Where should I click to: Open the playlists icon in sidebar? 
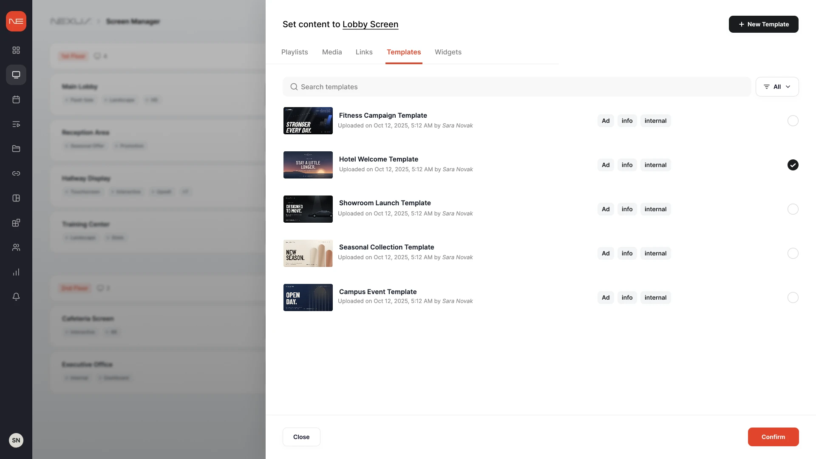click(x=16, y=124)
